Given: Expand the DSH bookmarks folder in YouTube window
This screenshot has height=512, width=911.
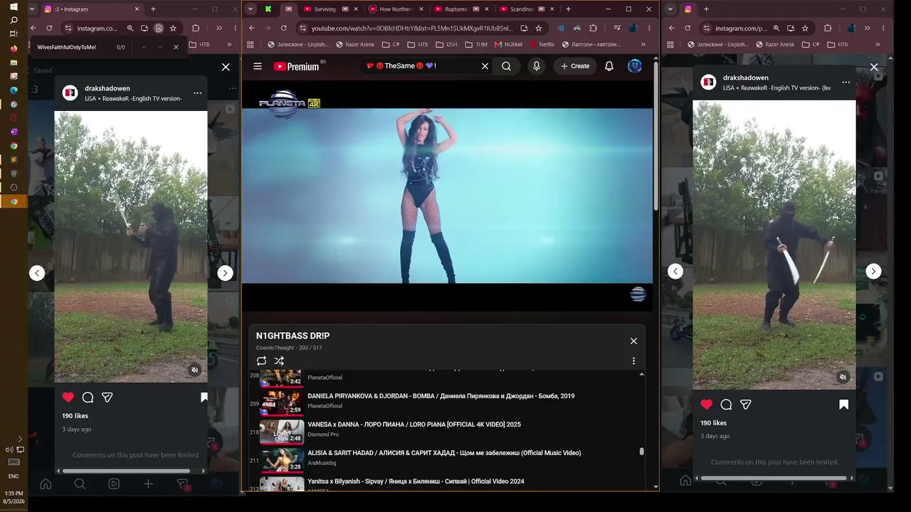Looking at the screenshot, I should click(447, 44).
